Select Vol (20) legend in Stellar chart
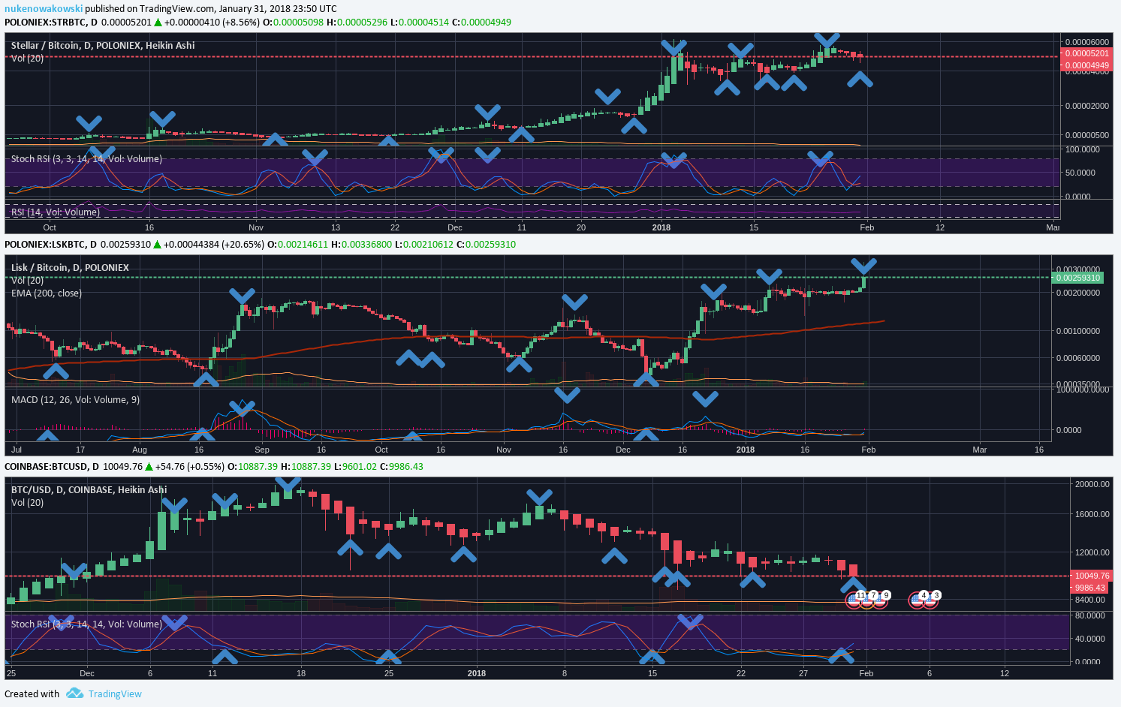The image size is (1121, 707). tap(27, 58)
